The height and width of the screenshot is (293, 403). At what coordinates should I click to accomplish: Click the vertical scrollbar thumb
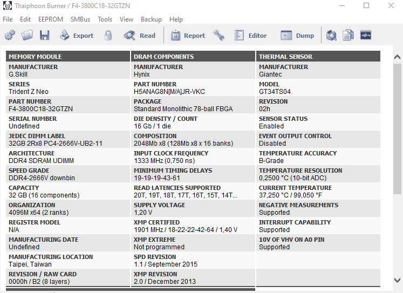tap(397, 129)
